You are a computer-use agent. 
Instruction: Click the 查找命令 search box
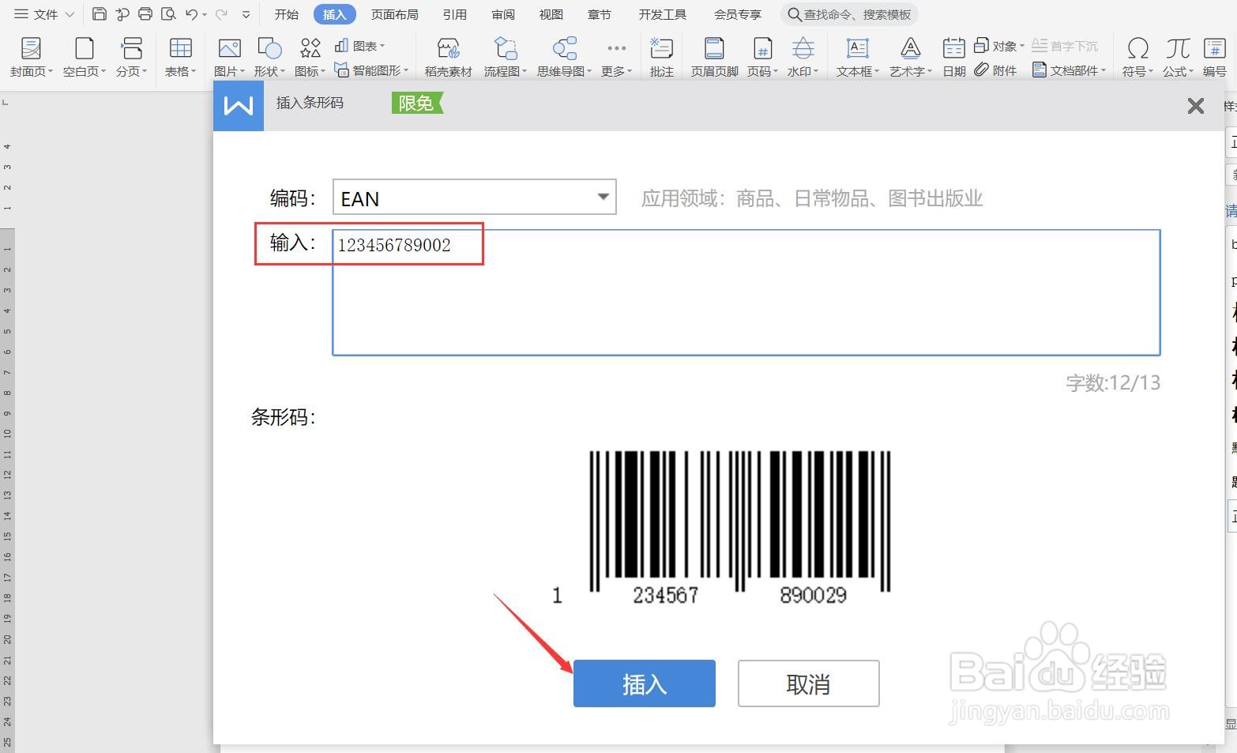[x=850, y=14]
